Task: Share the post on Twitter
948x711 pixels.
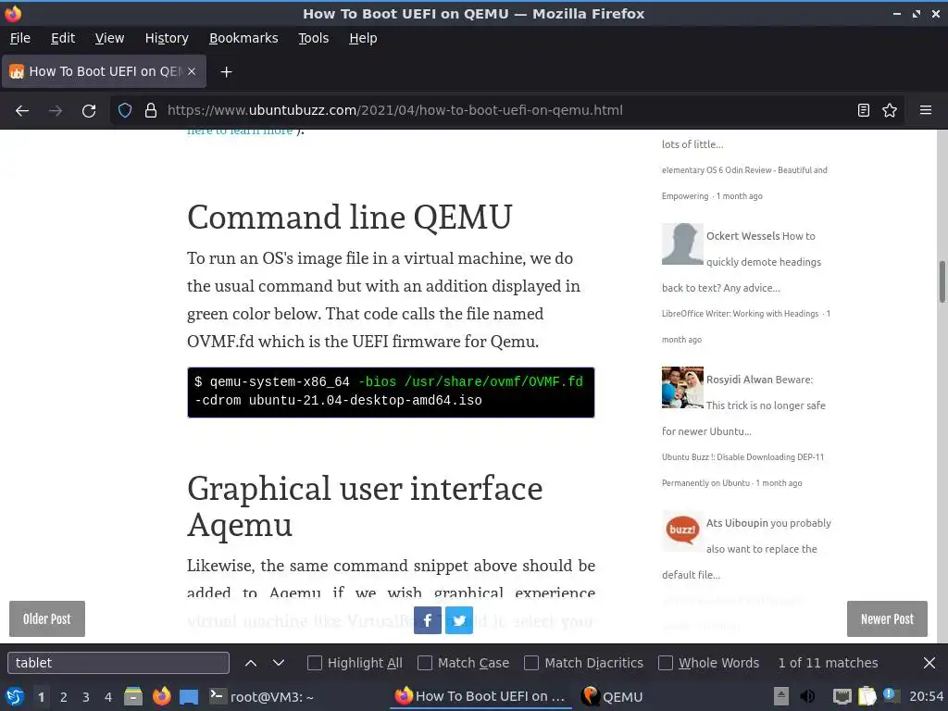Action: (x=459, y=620)
